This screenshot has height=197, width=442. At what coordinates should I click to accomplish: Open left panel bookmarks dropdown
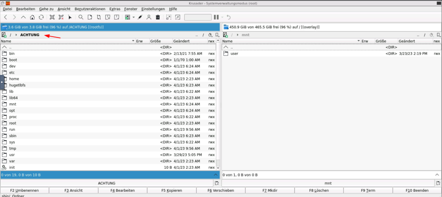217,35
